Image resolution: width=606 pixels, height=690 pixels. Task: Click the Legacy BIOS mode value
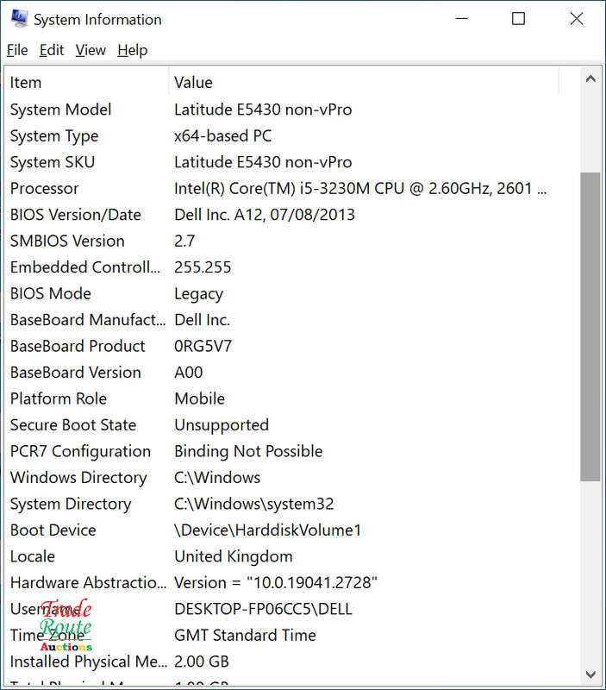pos(199,294)
